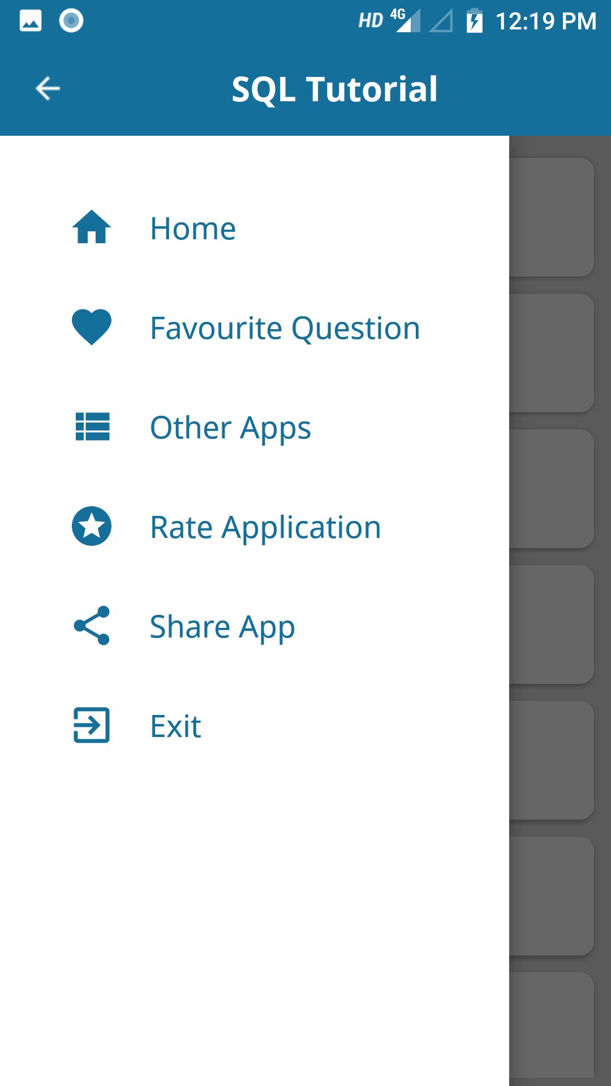
Task: Tap the 4G signal indicator
Action: pyautogui.click(x=405, y=20)
